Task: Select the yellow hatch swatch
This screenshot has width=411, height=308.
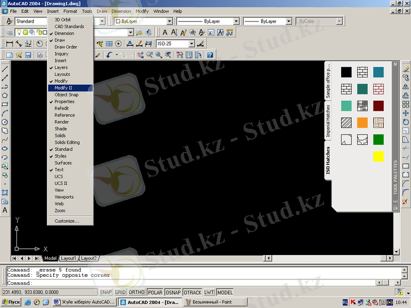Action: point(378,157)
